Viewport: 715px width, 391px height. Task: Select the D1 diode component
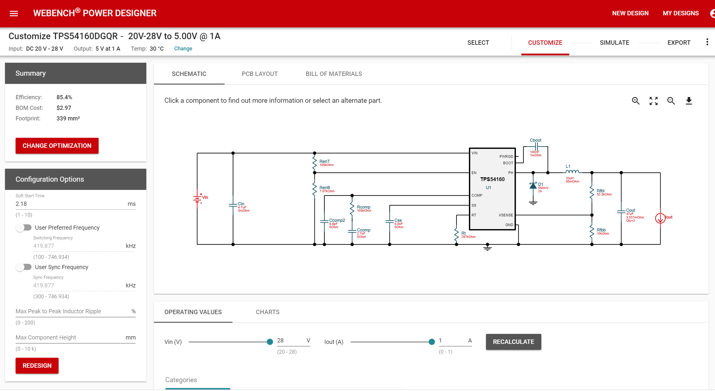coord(533,186)
